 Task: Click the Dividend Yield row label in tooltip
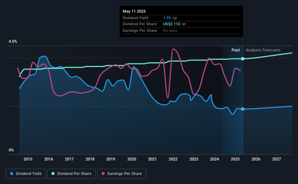[135, 18]
